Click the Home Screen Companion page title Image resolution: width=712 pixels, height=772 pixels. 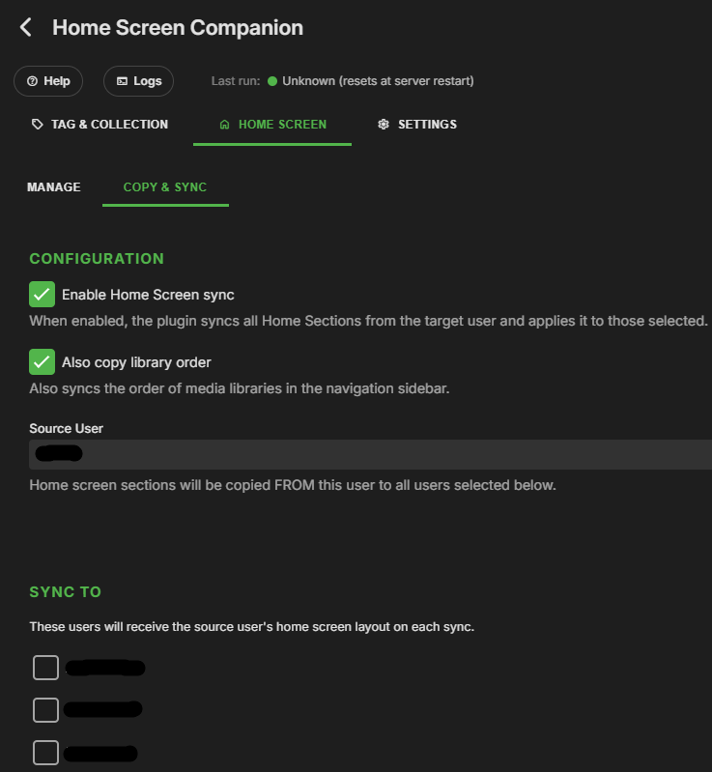(178, 28)
